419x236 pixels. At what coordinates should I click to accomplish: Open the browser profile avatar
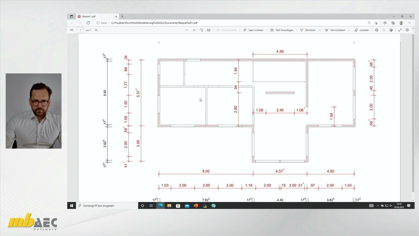(401, 23)
